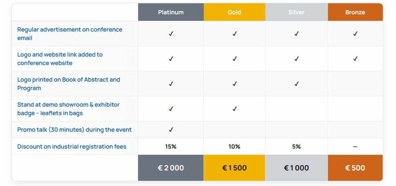This screenshot has width=396, height=186.
Task: Click the € 1 500 Gold price
Action: click(234, 168)
